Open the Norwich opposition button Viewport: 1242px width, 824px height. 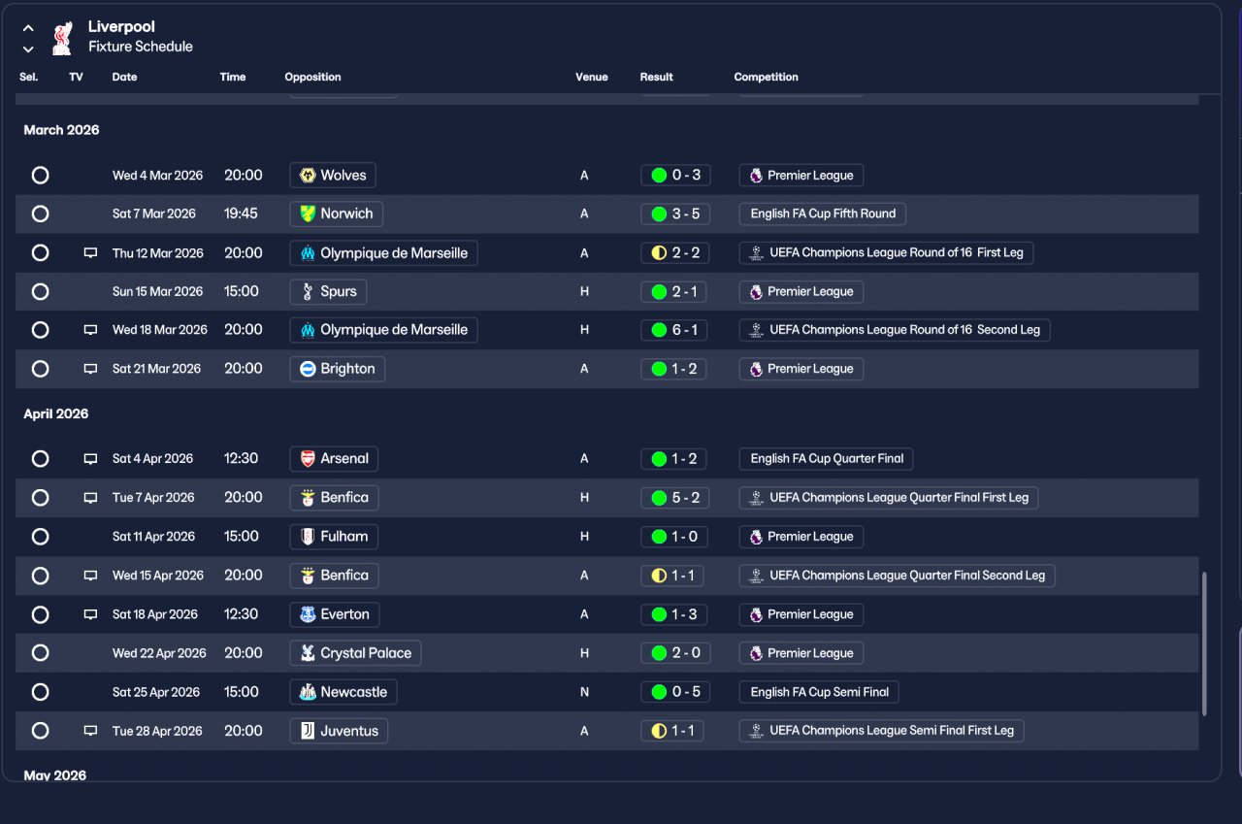[336, 214]
